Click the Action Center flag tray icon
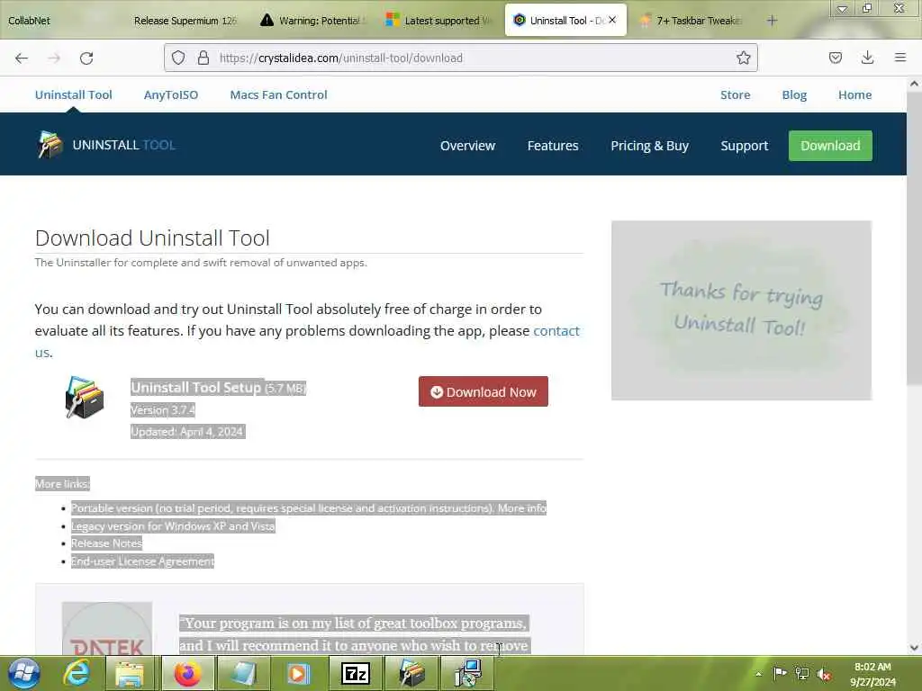Screen dimensions: 922x691 click(780, 673)
